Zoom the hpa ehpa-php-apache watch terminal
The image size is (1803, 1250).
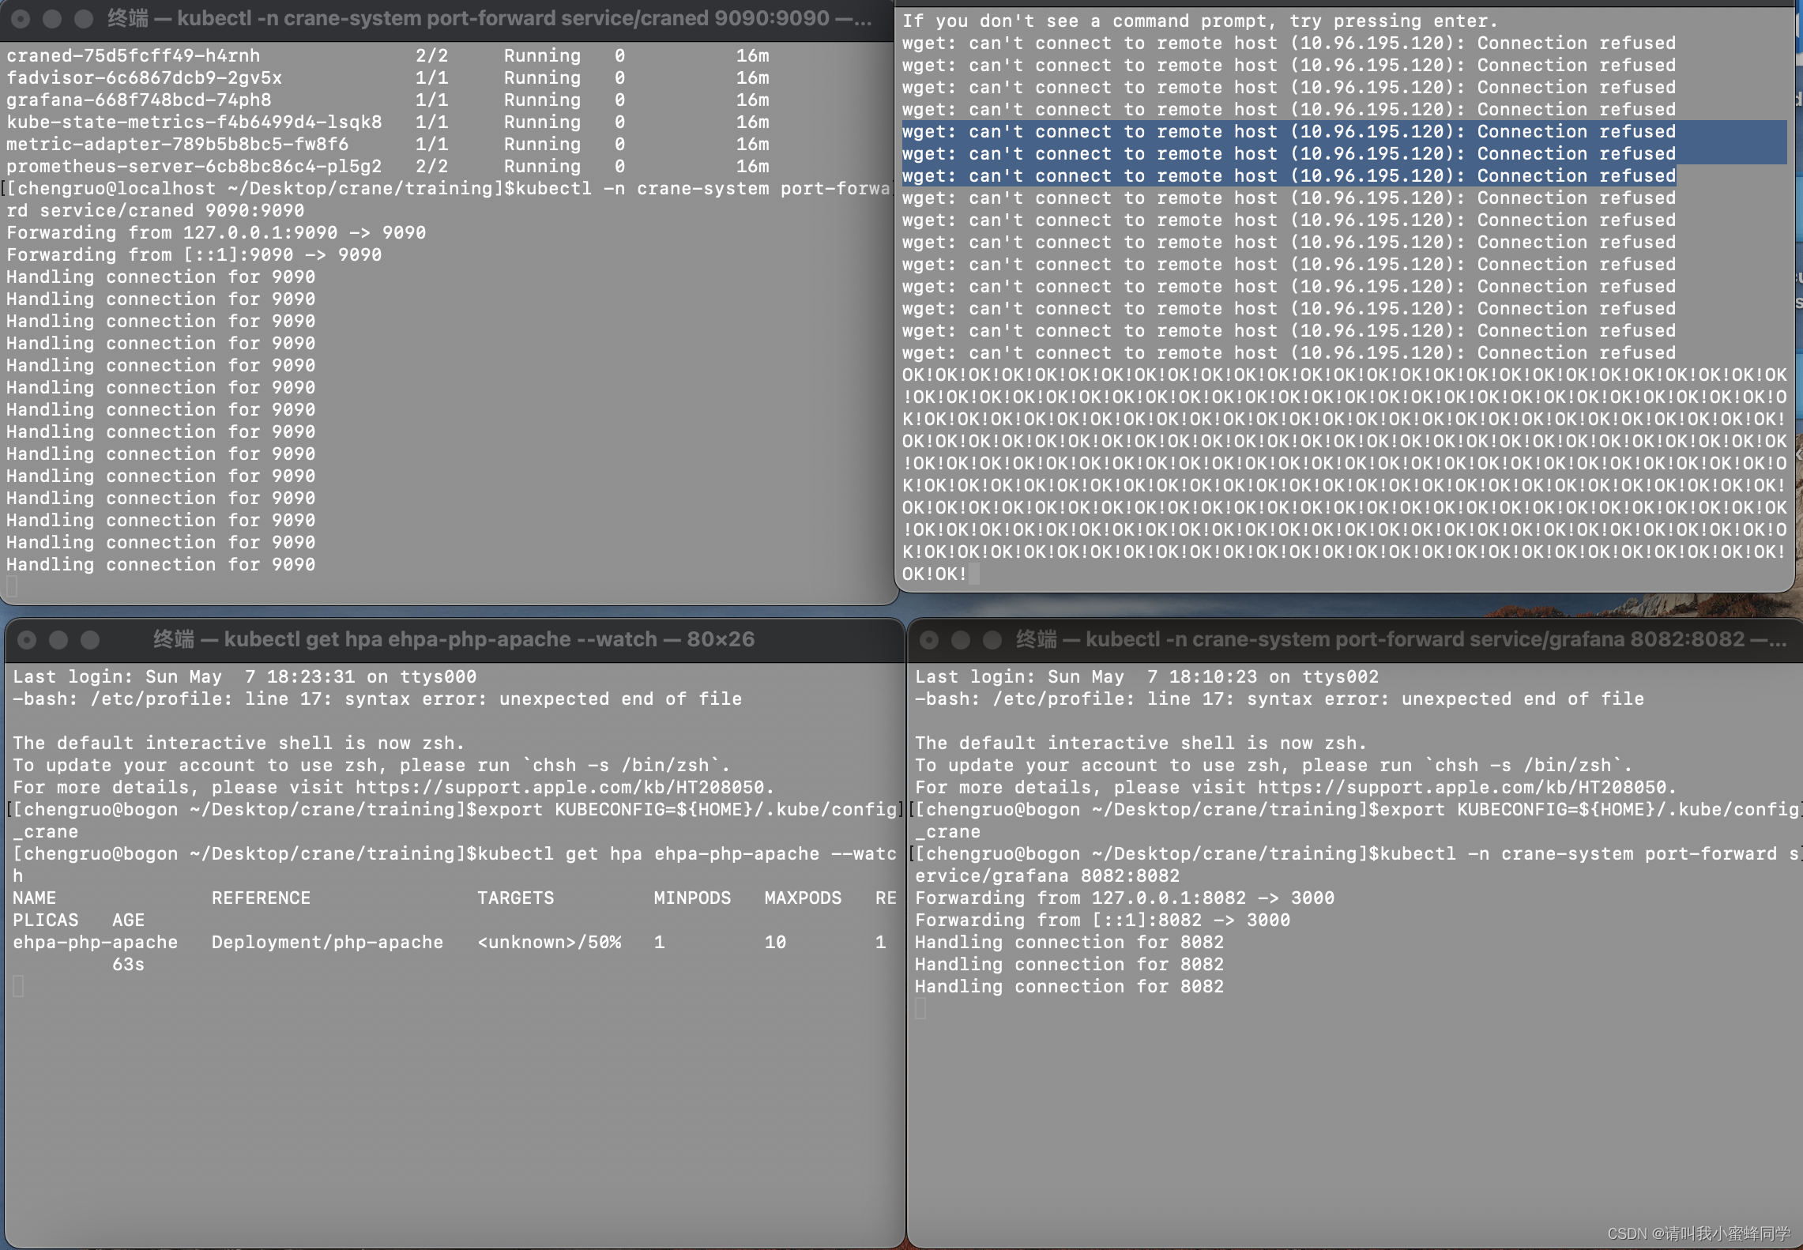pos(90,639)
